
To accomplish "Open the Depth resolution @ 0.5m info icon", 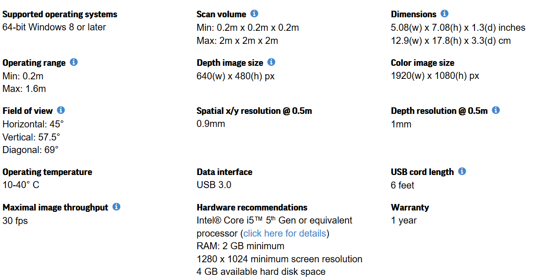I will [496, 110].
